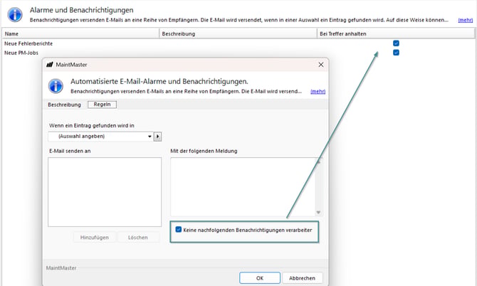This screenshot has height=286, width=477.
Task: Switch to the Beschreibung tab
Action: click(64, 105)
